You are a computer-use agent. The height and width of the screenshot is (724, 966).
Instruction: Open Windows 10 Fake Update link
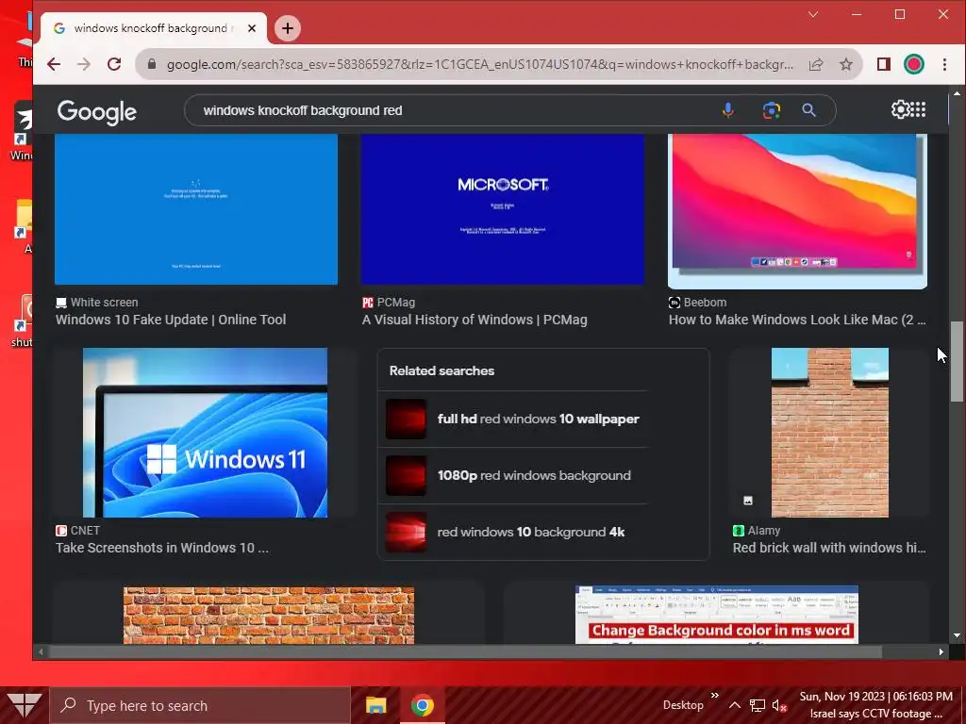tap(171, 320)
